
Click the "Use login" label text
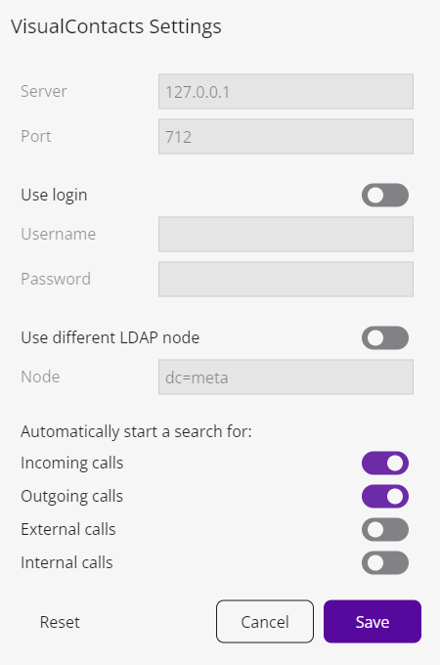click(x=54, y=195)
